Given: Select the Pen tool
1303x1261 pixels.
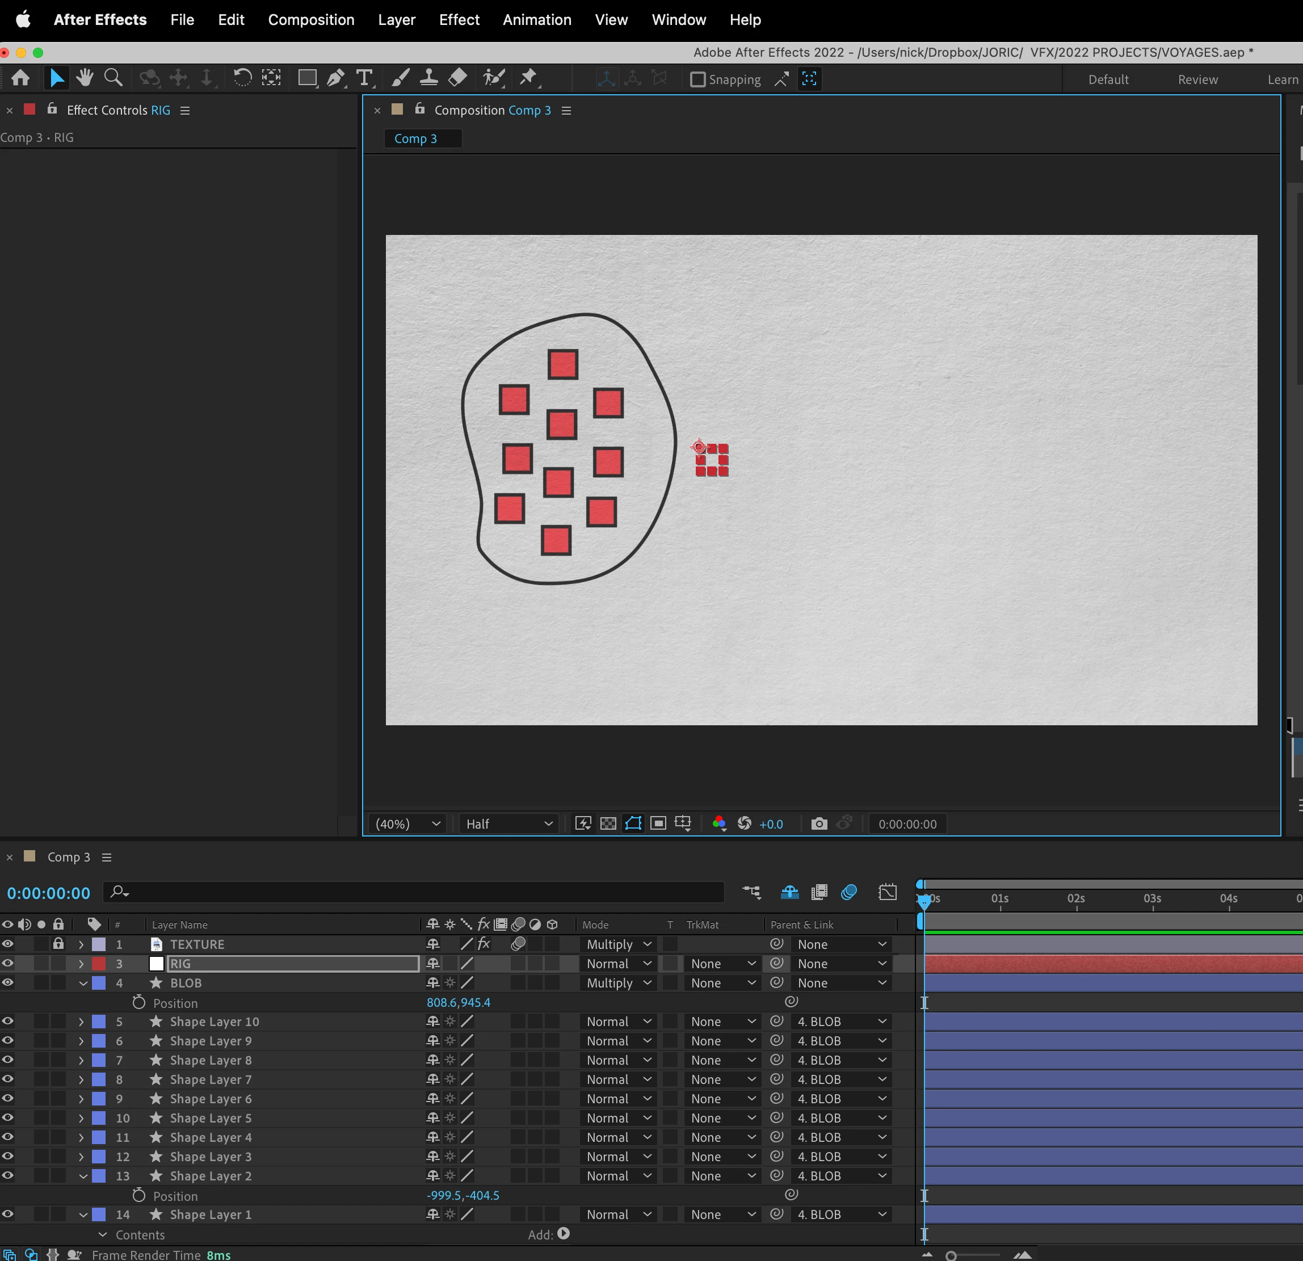Looking at the screenshot, I should pos(336,78).
